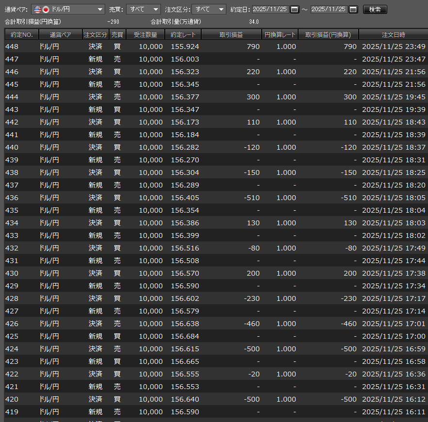Click the end date input field
This screenshot has height=422, width=428.
pos(329,9)
